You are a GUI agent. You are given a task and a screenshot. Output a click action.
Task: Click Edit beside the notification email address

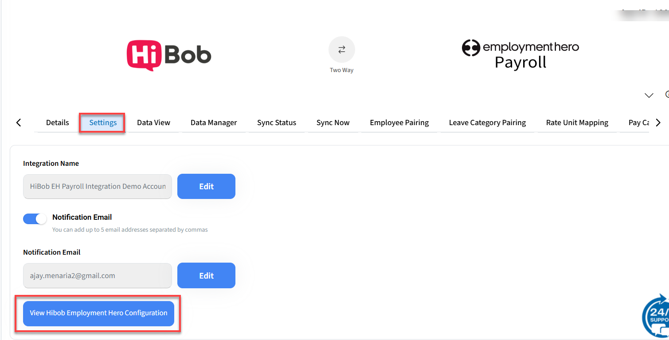point(206,275)
